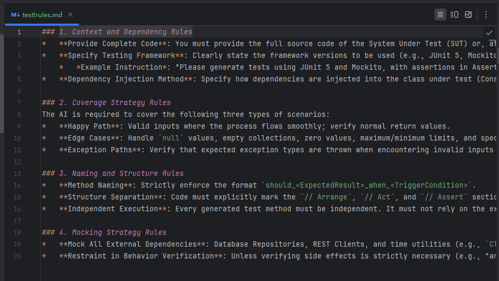Screen dimensions: 499x281
Task: Click the green checkmark inspection indicator
Action: click(x=489, y=33)
